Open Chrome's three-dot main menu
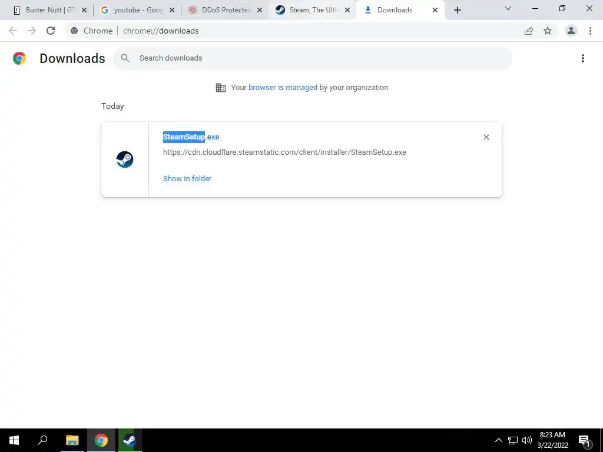 [x=590, y=31]
